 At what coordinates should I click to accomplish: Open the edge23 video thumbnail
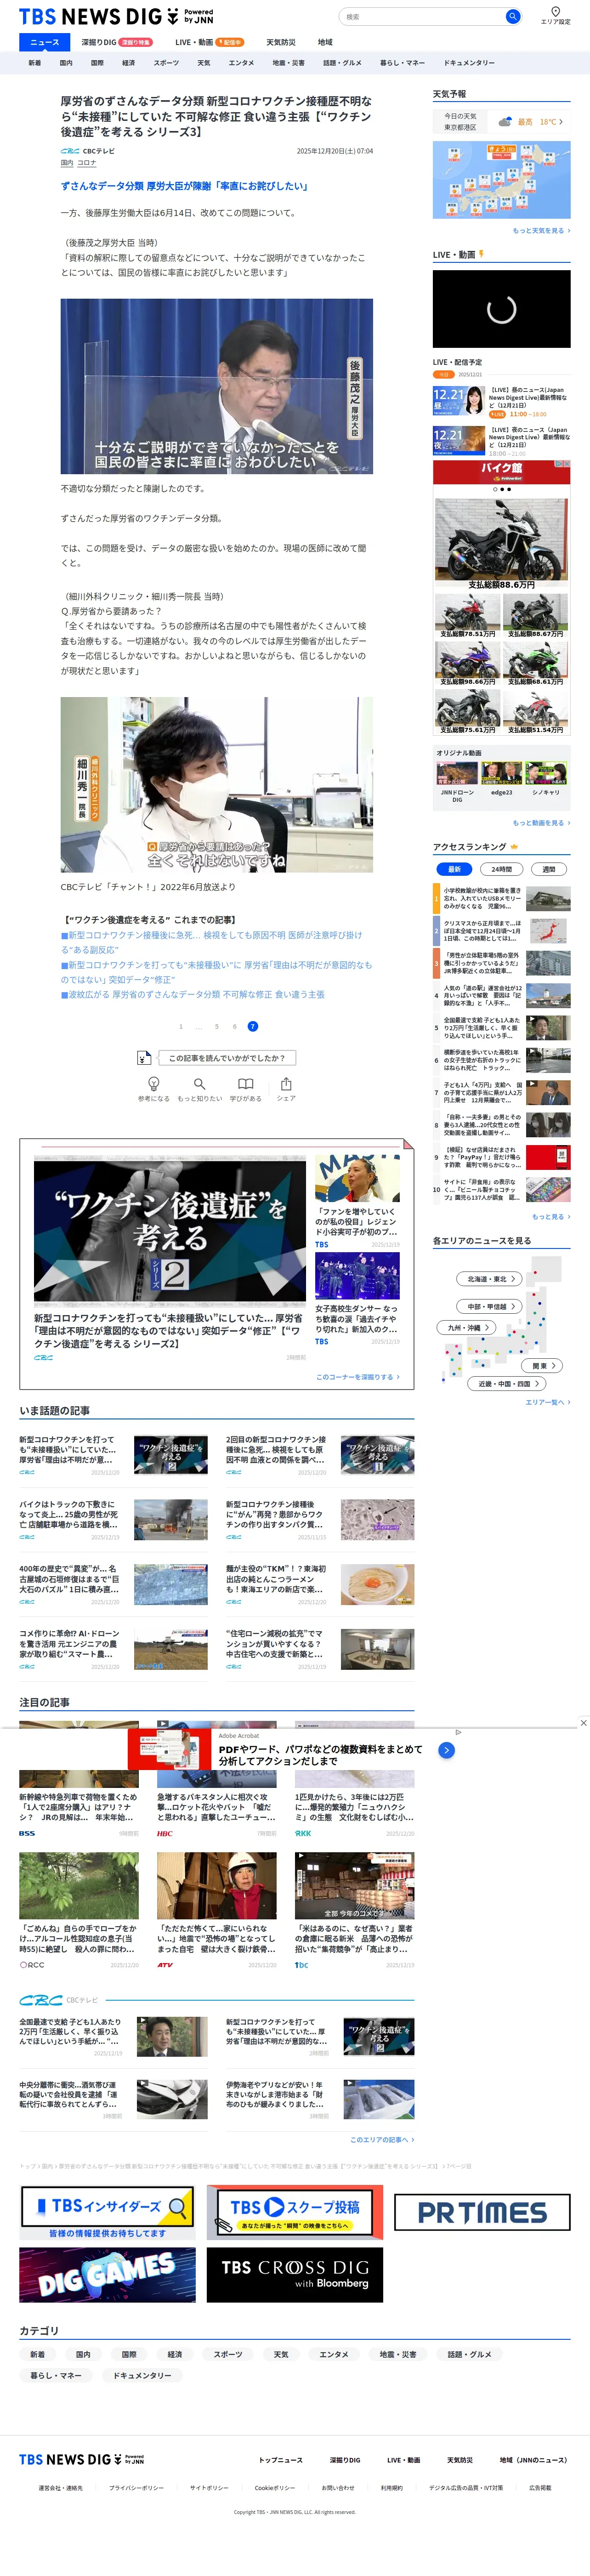[x=501, y=773]
